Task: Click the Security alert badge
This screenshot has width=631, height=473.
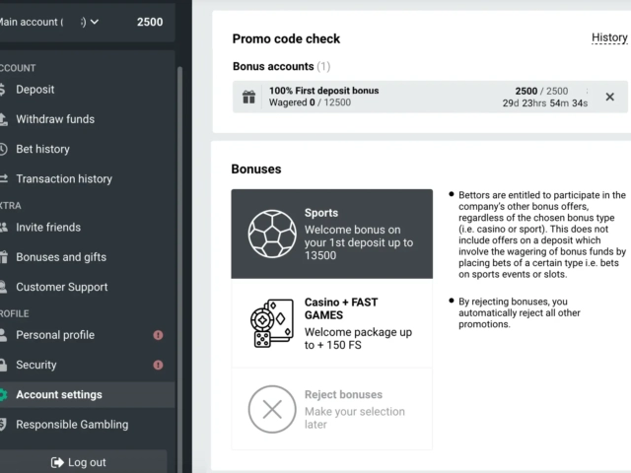Action: [158, 365]
